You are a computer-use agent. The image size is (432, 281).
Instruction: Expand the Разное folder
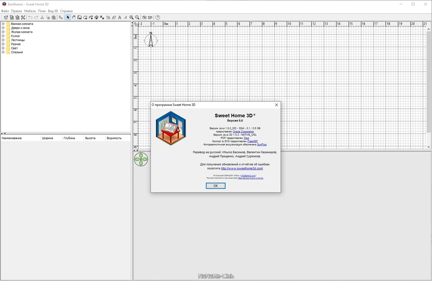(x=3, y=44)
